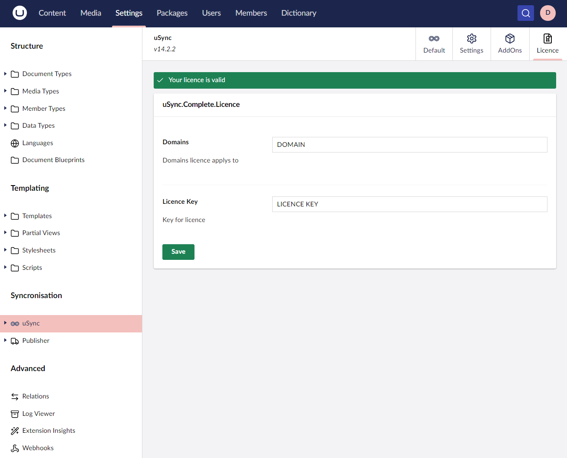Click the "v14.2.2" version text
Screen dimensions: 567x458
point(165,49)
